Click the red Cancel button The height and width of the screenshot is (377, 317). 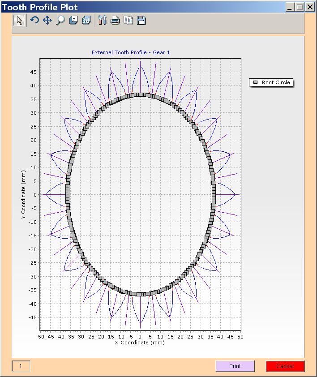coord(285,366)
